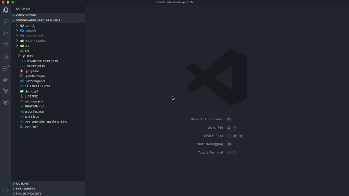This screenshot has width=349, height=196.
Task: Expand the .github folder chevron
Action: pyautogui.click(x=17, y=25)
